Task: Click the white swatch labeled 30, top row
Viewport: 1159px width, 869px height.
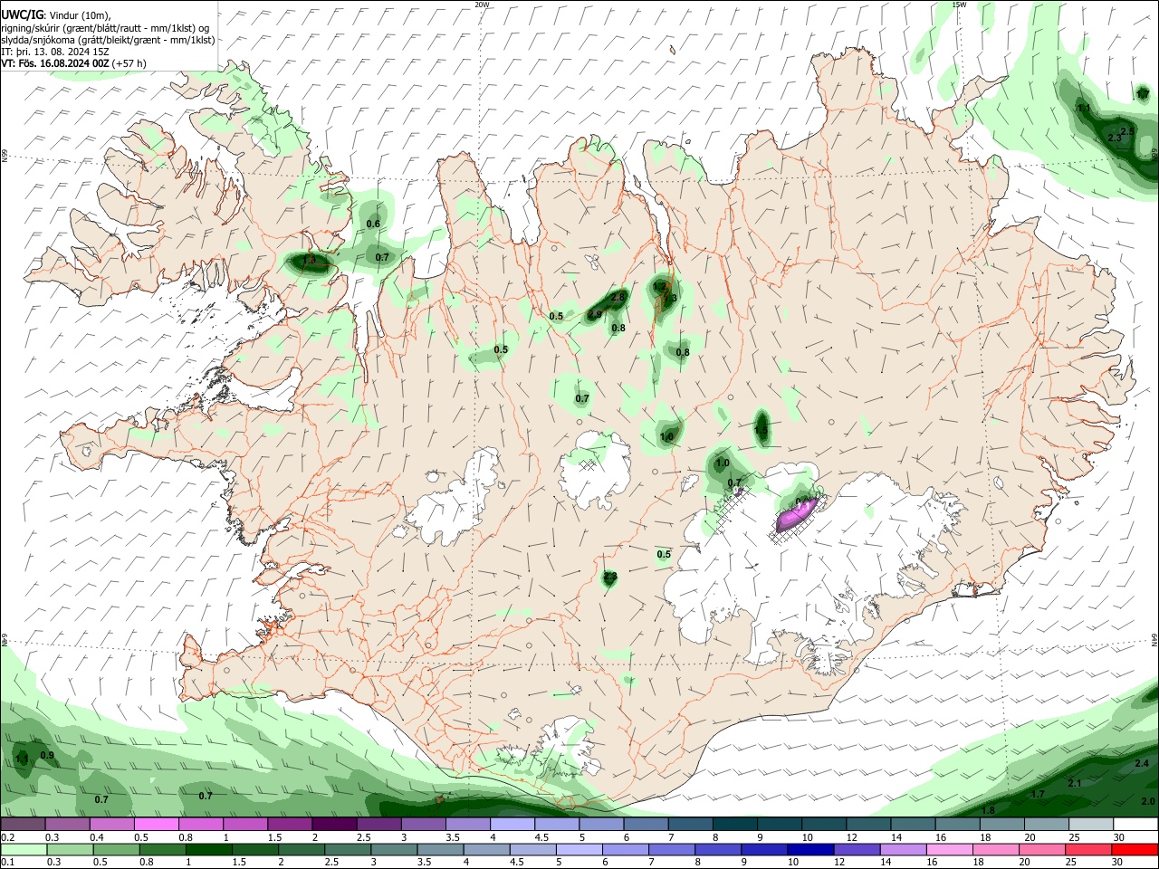Action: 1135,825
